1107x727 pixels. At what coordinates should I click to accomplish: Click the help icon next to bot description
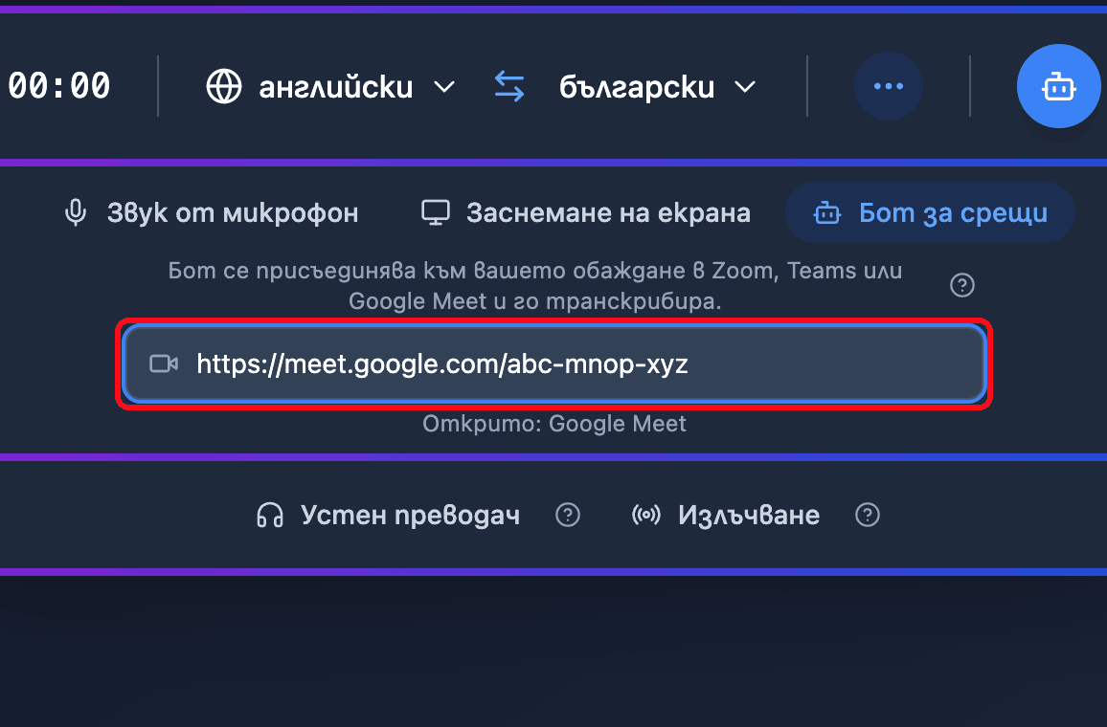tap(961, 285)
